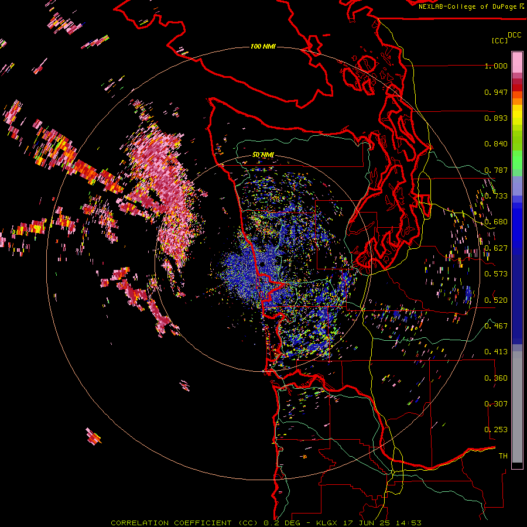
Task: Click the 0.893 scale value
Action: pyautogui.click(x=496, y=118)
